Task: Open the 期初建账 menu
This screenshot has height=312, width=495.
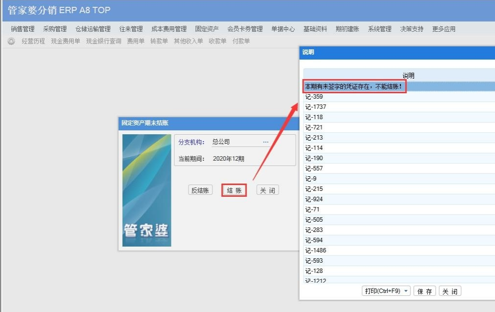Action: pos(347,29)
